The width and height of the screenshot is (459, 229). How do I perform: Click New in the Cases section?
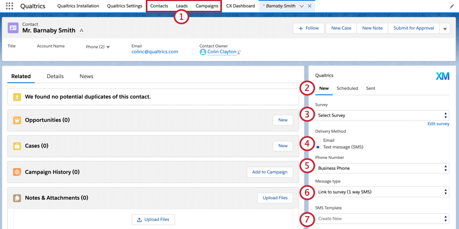(x=283, y=146)
